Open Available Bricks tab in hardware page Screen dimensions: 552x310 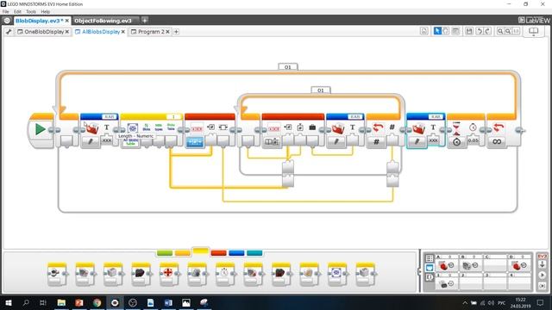[430, 277]
